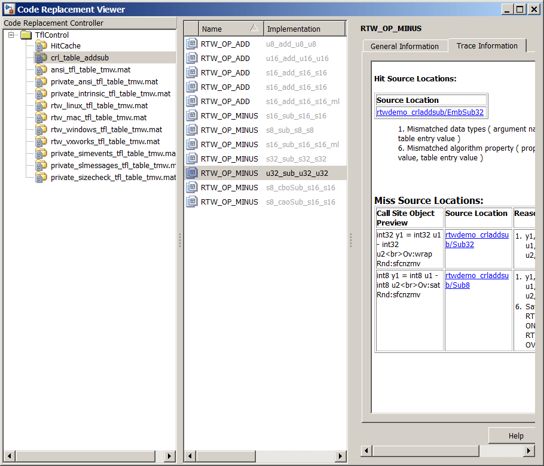Click entry icon for s32_sub_s32_s32 row
The width and height of the screenshot is (544, 466).
click(x=191, y=159)
